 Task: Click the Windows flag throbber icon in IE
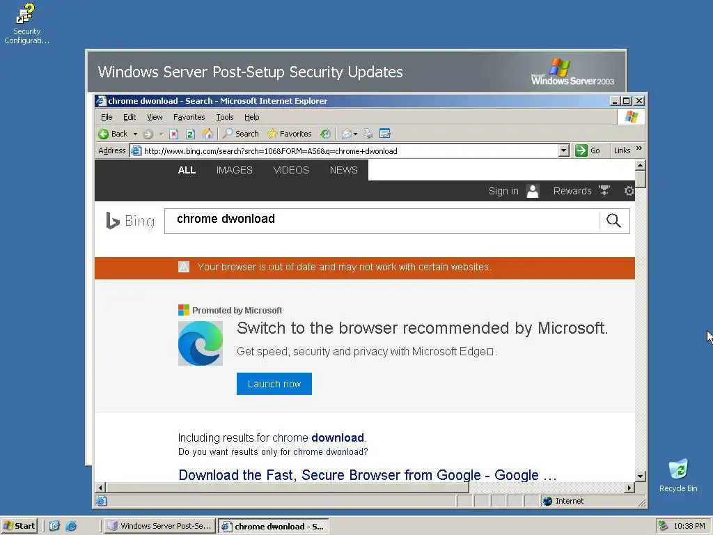pos(631,117)
